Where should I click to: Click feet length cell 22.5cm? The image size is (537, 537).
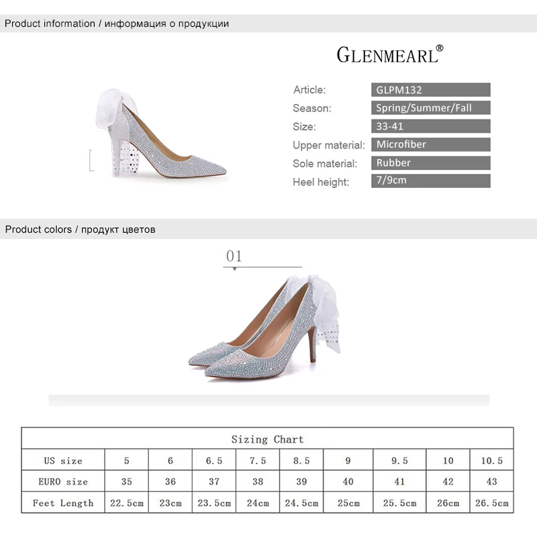click(126, 503)
